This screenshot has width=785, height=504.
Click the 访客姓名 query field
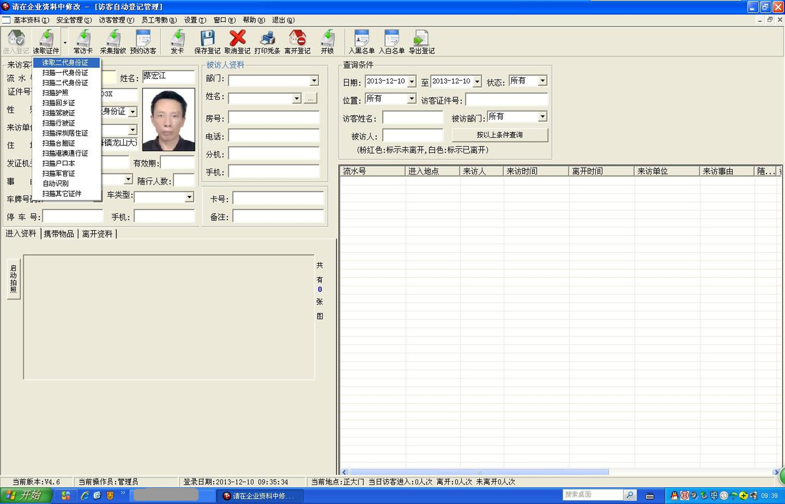point(413,118)
